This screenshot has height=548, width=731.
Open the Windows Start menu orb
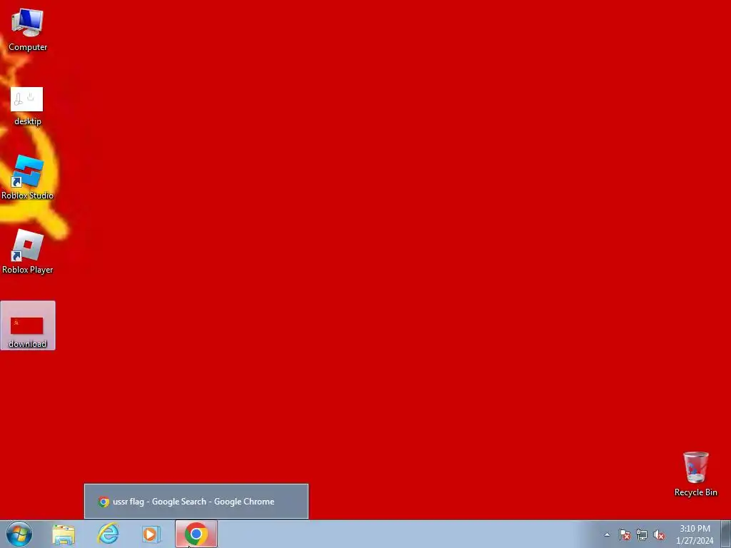tap(19, 534)
